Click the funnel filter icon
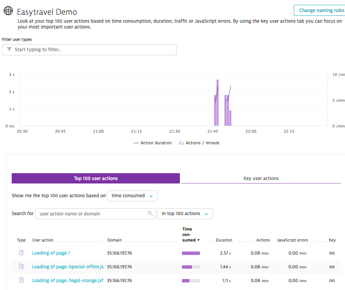Screen dimensions: 345x290 (x=9, y=49)
